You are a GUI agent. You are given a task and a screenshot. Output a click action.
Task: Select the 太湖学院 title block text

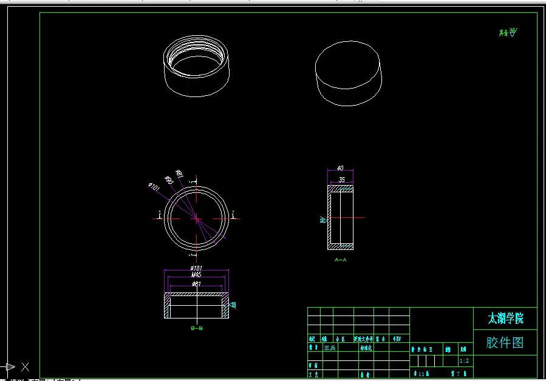505,319
